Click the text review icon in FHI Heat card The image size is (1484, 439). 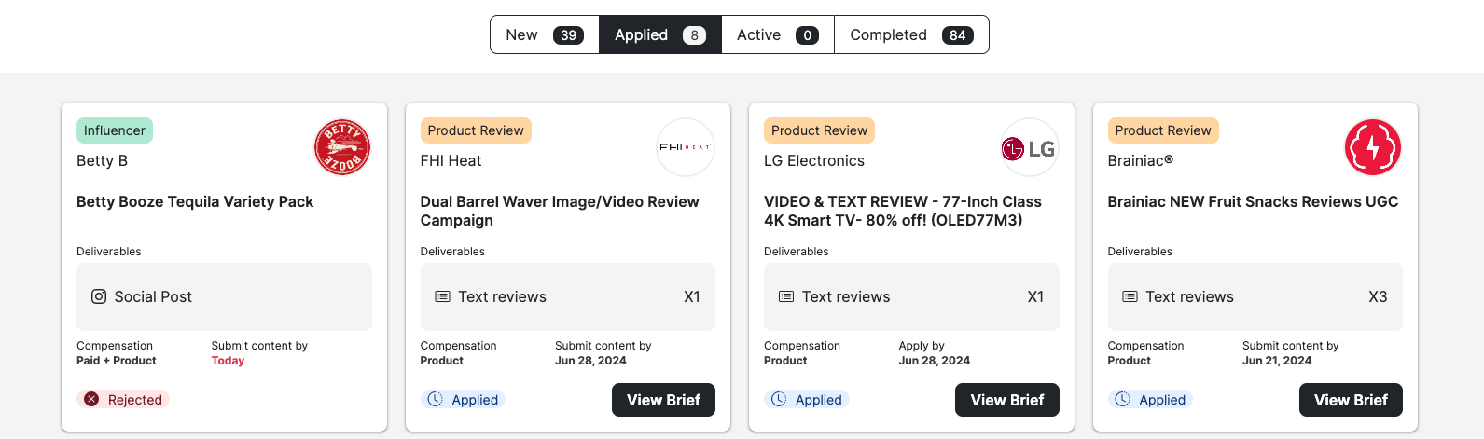point(443,296)
